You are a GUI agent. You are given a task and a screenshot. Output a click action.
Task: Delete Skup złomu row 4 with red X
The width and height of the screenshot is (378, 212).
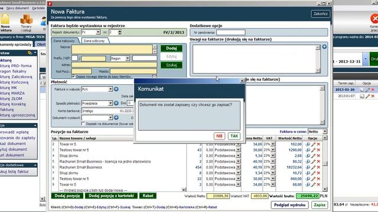[318, 155]
